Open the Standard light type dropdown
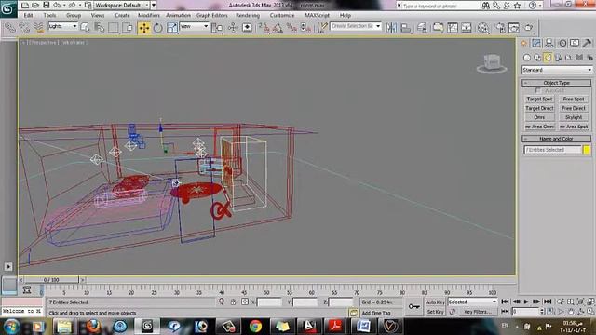The height and width of the screenshot is (335, 596). (x=557, y=70)
